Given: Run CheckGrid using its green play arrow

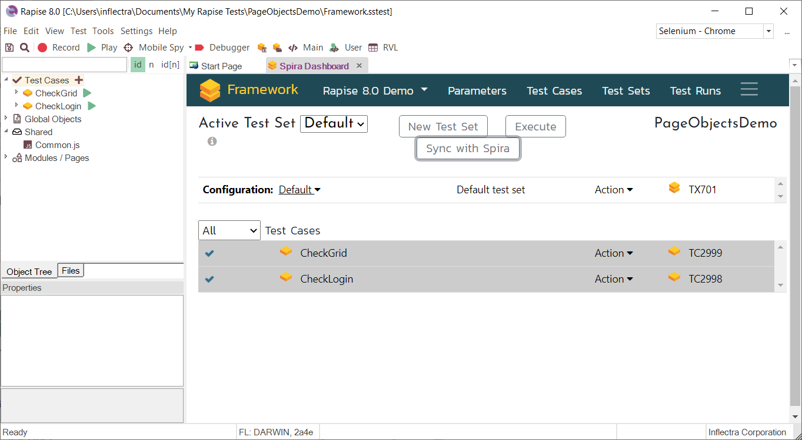Looking at the screenshot, I should click(x=87, y=93).
